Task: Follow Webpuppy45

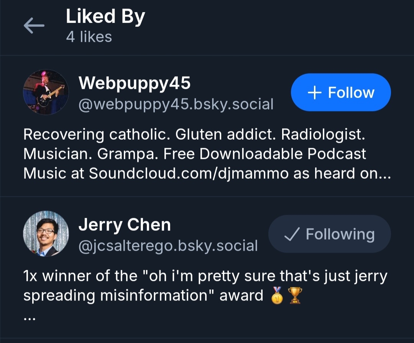Action: pos(341,93)
